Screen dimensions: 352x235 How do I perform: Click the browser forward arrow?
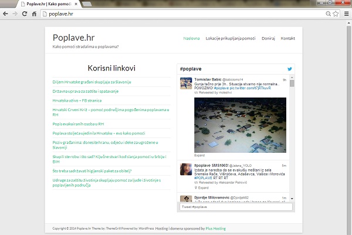15,14
